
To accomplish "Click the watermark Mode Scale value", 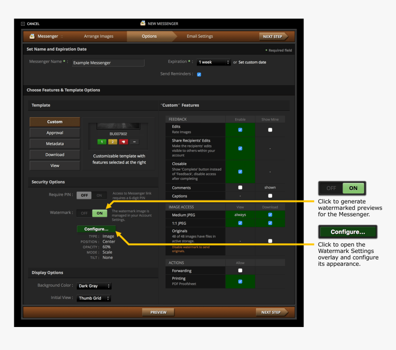I will point(107,252).
